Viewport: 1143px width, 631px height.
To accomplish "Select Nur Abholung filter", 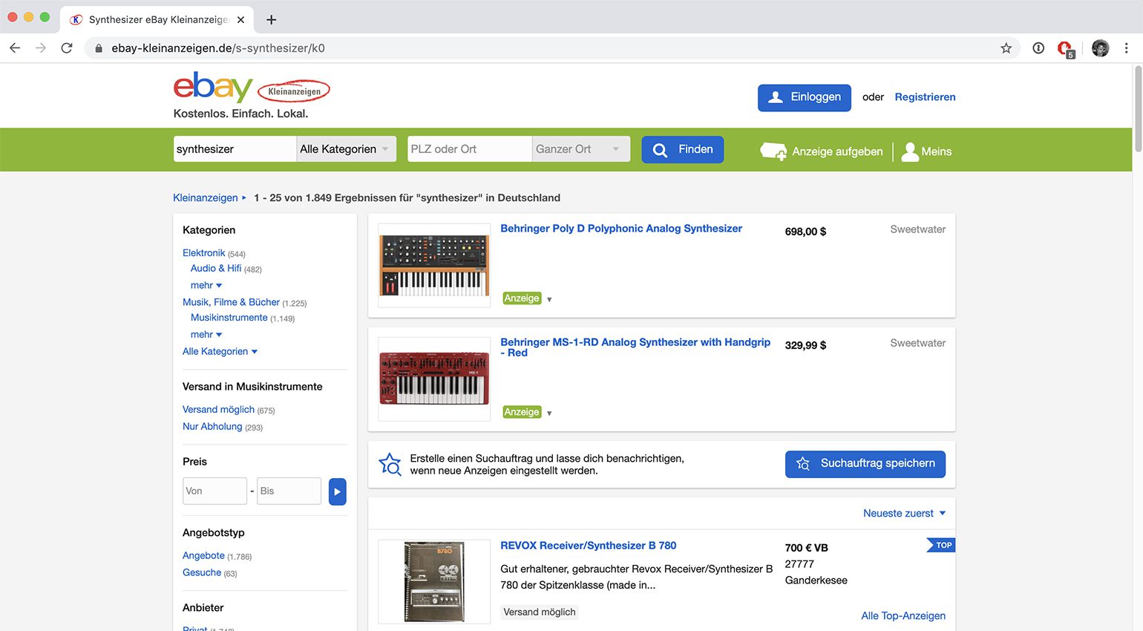I will click(x=212, y=426).
